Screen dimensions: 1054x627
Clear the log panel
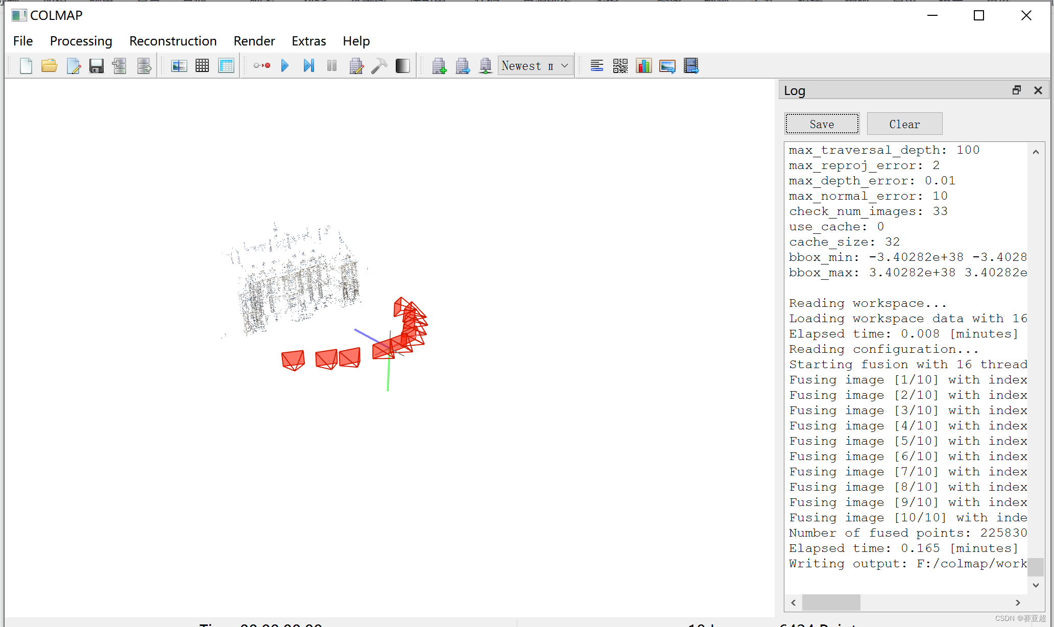click(x=904, y=124)
